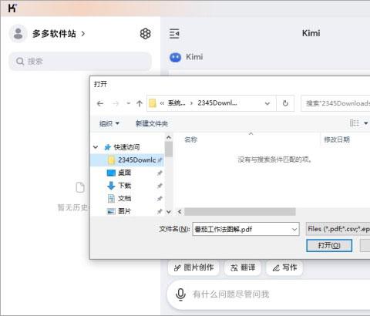This screenshot has width=370, height=316.
Task: Go forward in the file dialog
Action: pyautogui.click(x=116, y=103)
